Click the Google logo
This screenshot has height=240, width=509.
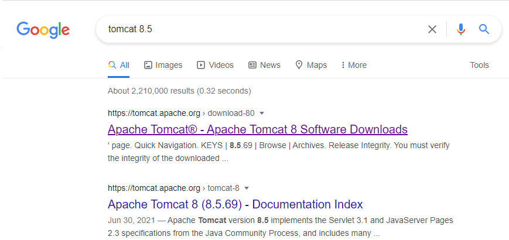pyautogui.click(x=43, y=29)
